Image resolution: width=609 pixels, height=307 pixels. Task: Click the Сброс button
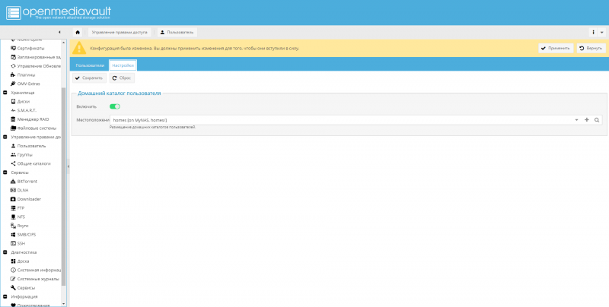click(122, 78)
